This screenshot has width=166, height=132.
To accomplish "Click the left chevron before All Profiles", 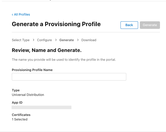I will (13, 15).
